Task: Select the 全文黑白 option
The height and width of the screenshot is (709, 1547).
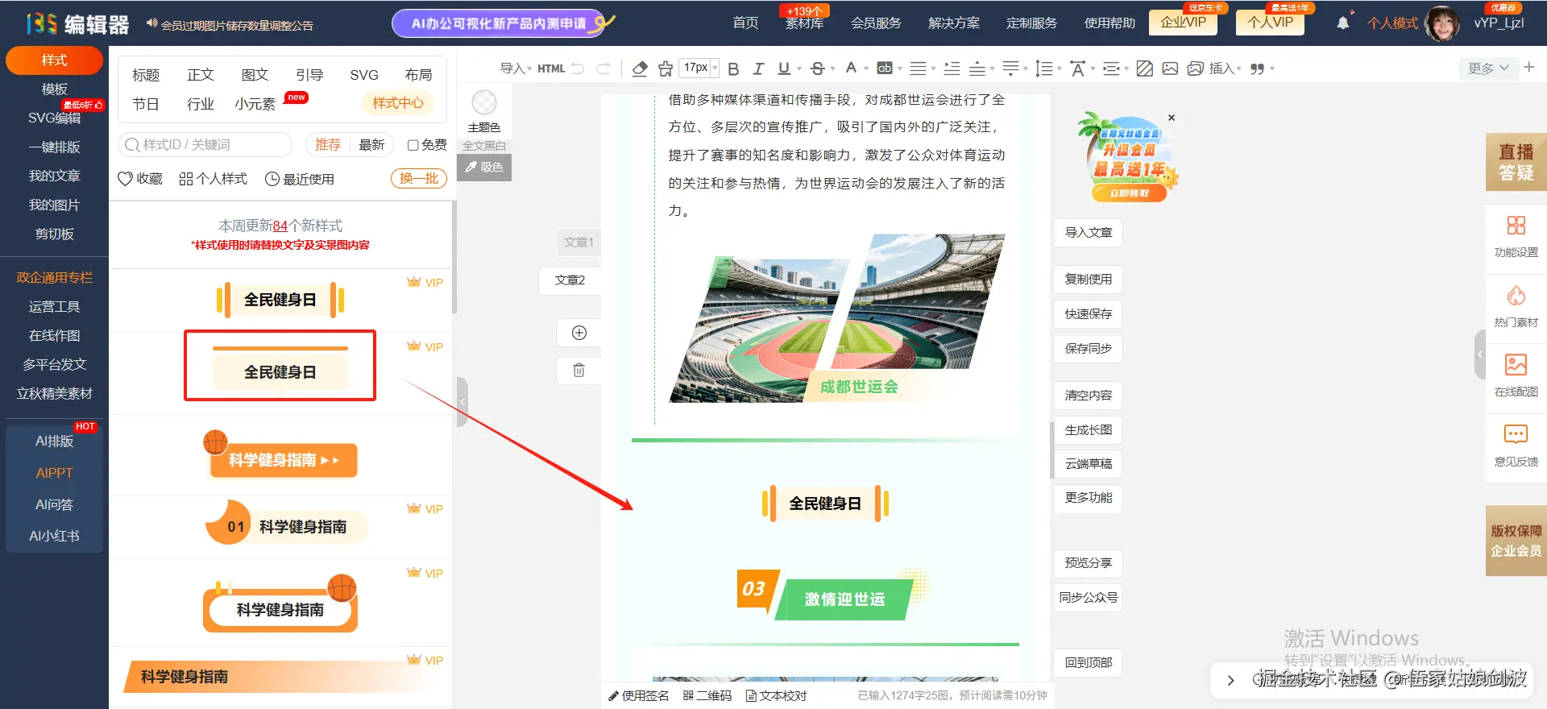Action: pyautogui.click(x=484, y=146)
